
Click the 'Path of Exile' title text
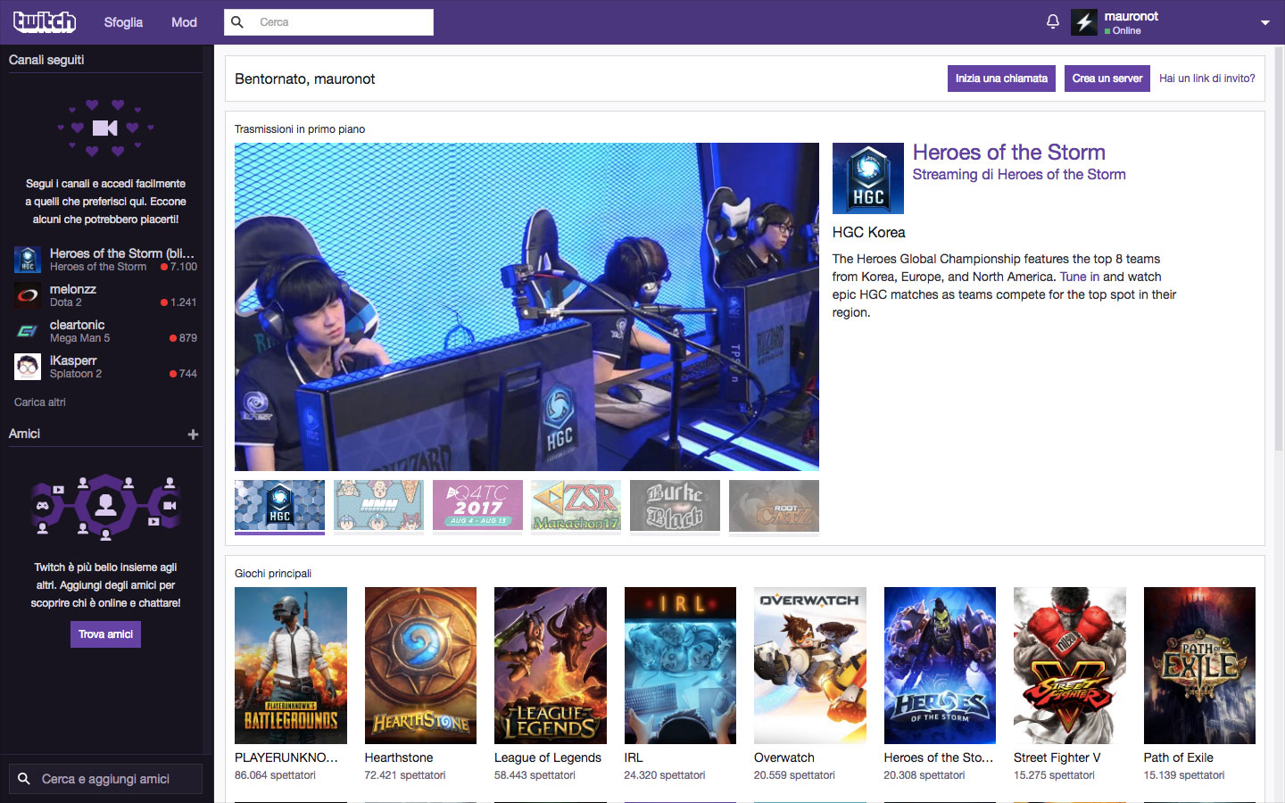click(1179, 757)
